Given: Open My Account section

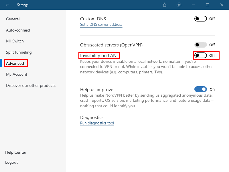Looking at the screenshot, I should click(17, 74).
